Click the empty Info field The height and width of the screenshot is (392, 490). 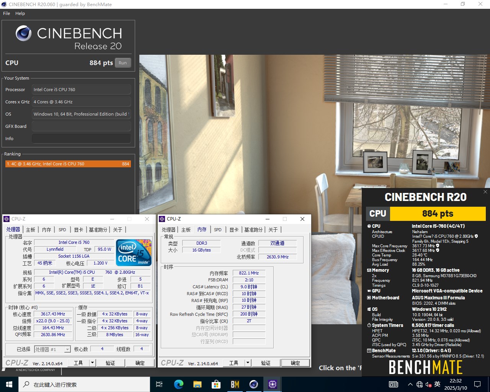[81, 139]
